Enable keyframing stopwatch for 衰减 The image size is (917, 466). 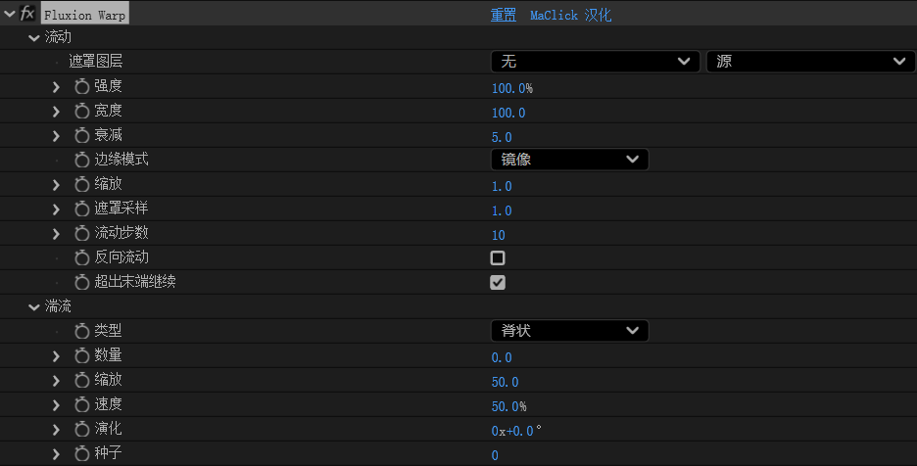click(x=82, y=136)
